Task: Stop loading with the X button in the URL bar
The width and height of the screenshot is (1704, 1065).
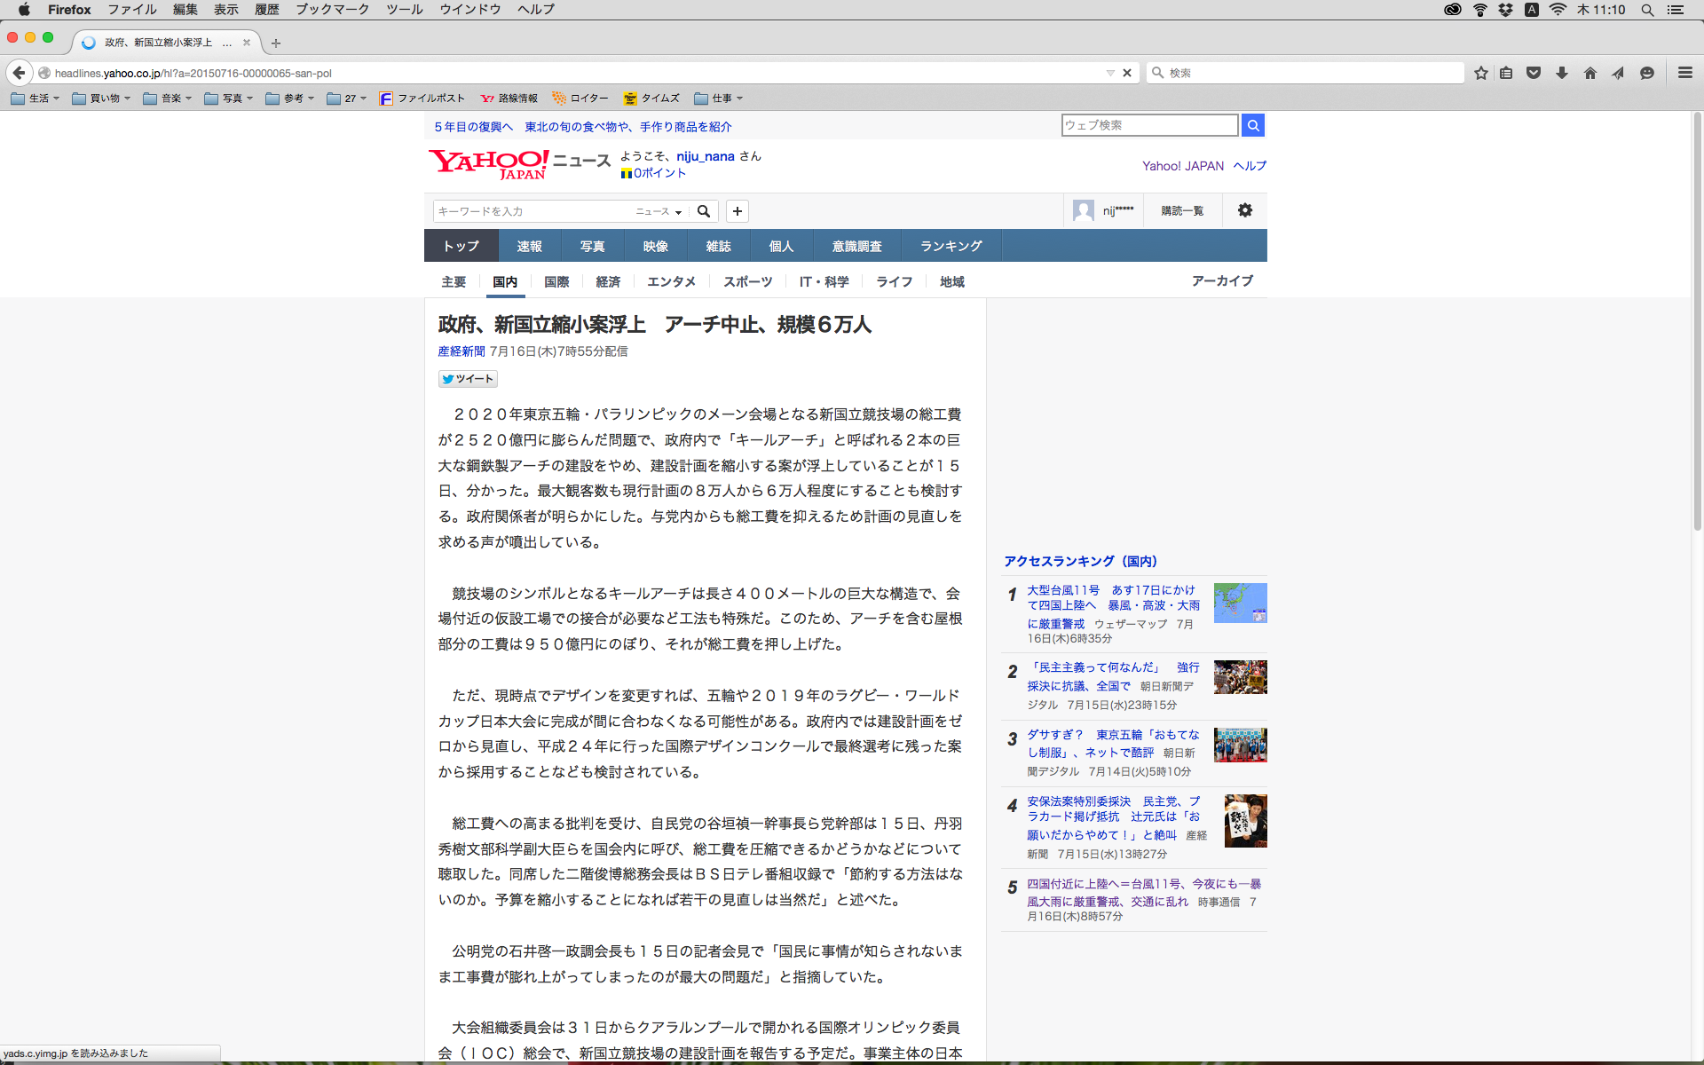Action: point(1127,73)
